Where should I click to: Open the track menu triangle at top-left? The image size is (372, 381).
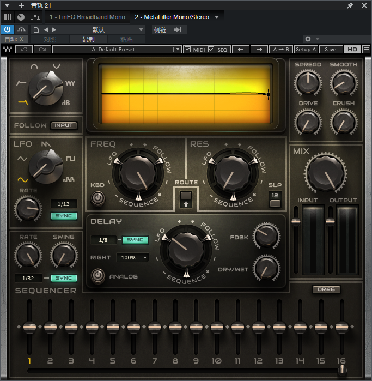[x=7, y=5]
